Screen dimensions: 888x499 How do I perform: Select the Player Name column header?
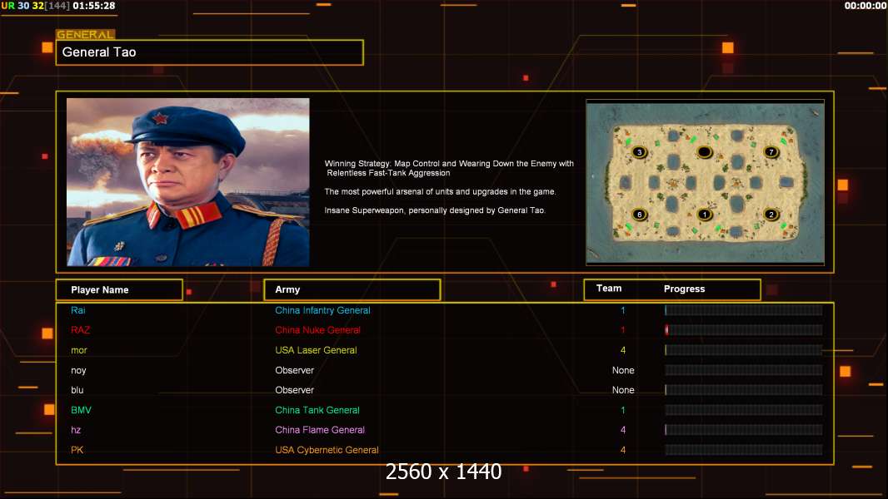click(x=119, y=290)
